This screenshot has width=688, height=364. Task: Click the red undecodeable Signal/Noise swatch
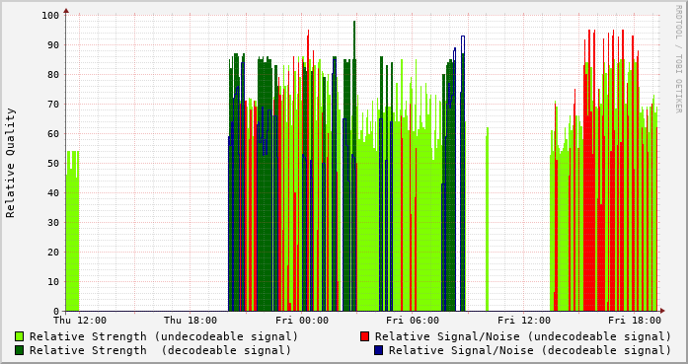point(364,336)
